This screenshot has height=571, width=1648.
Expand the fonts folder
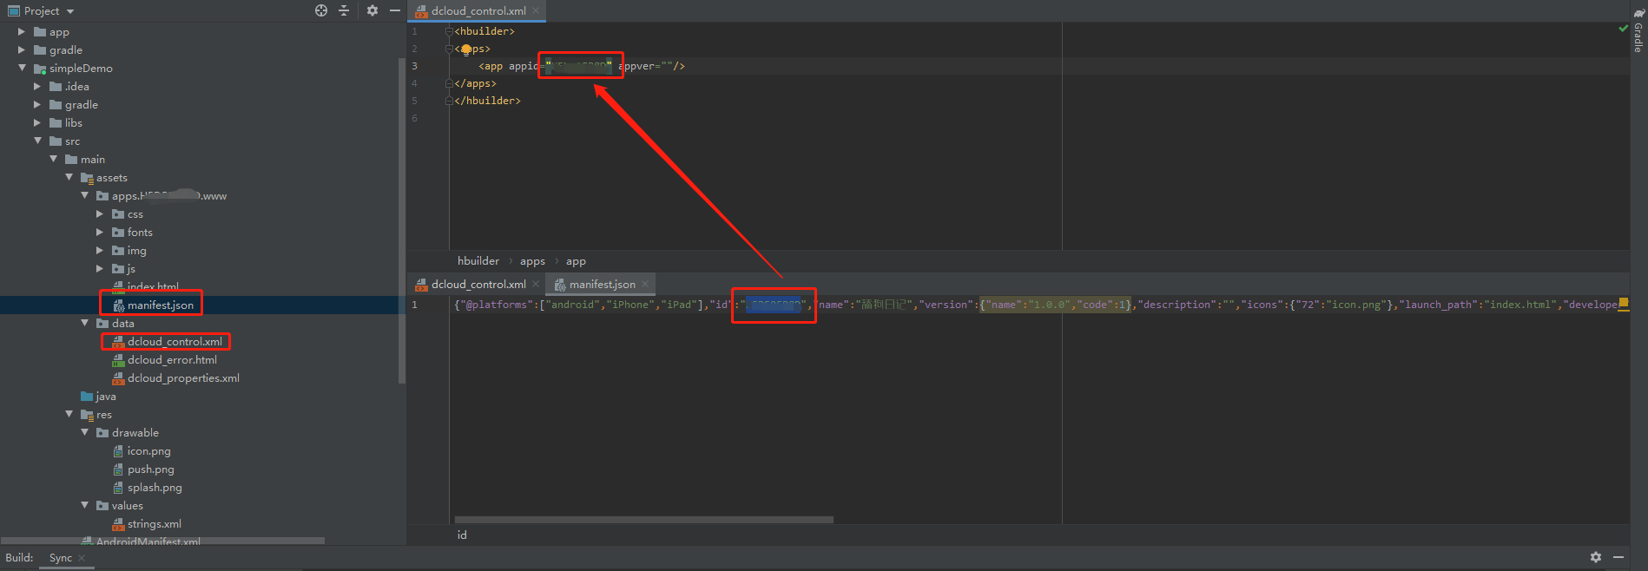(100, 233)
